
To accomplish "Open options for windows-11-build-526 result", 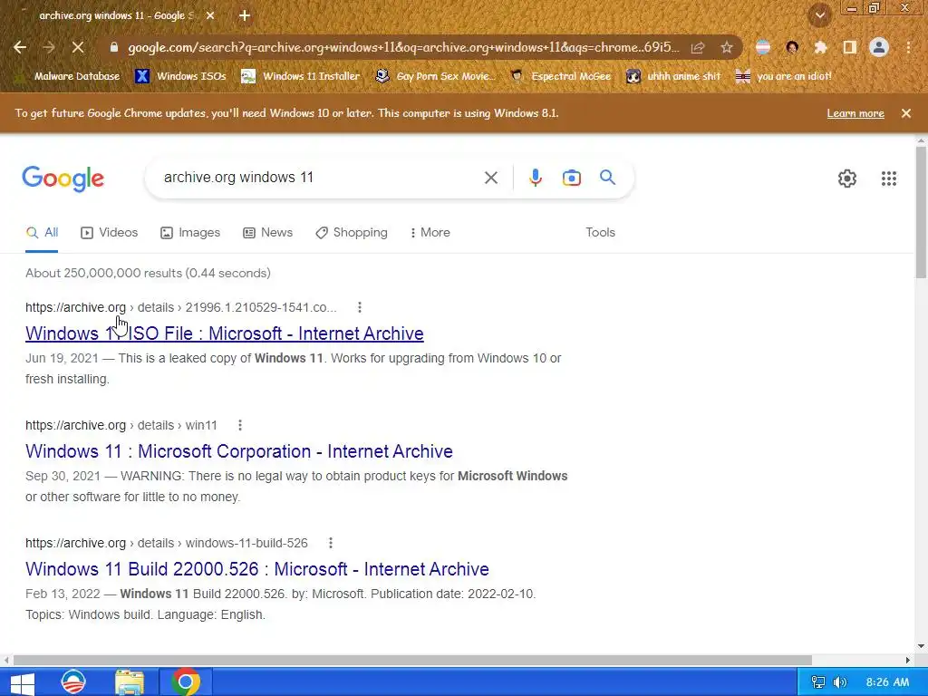I will point(330,543).
